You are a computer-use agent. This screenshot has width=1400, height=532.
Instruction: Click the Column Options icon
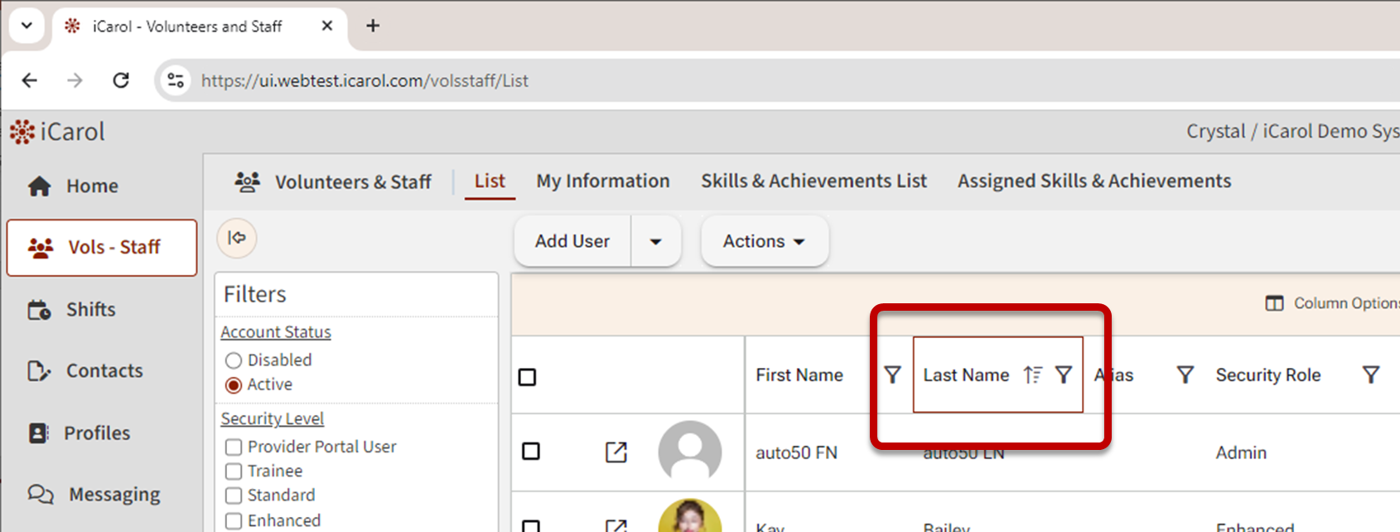(x=1274, y=303)
